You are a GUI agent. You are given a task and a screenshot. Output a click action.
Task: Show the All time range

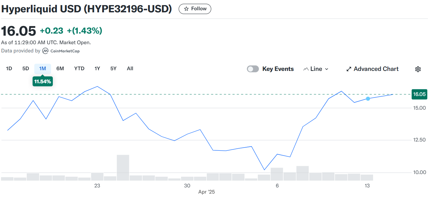pos(130,69)
